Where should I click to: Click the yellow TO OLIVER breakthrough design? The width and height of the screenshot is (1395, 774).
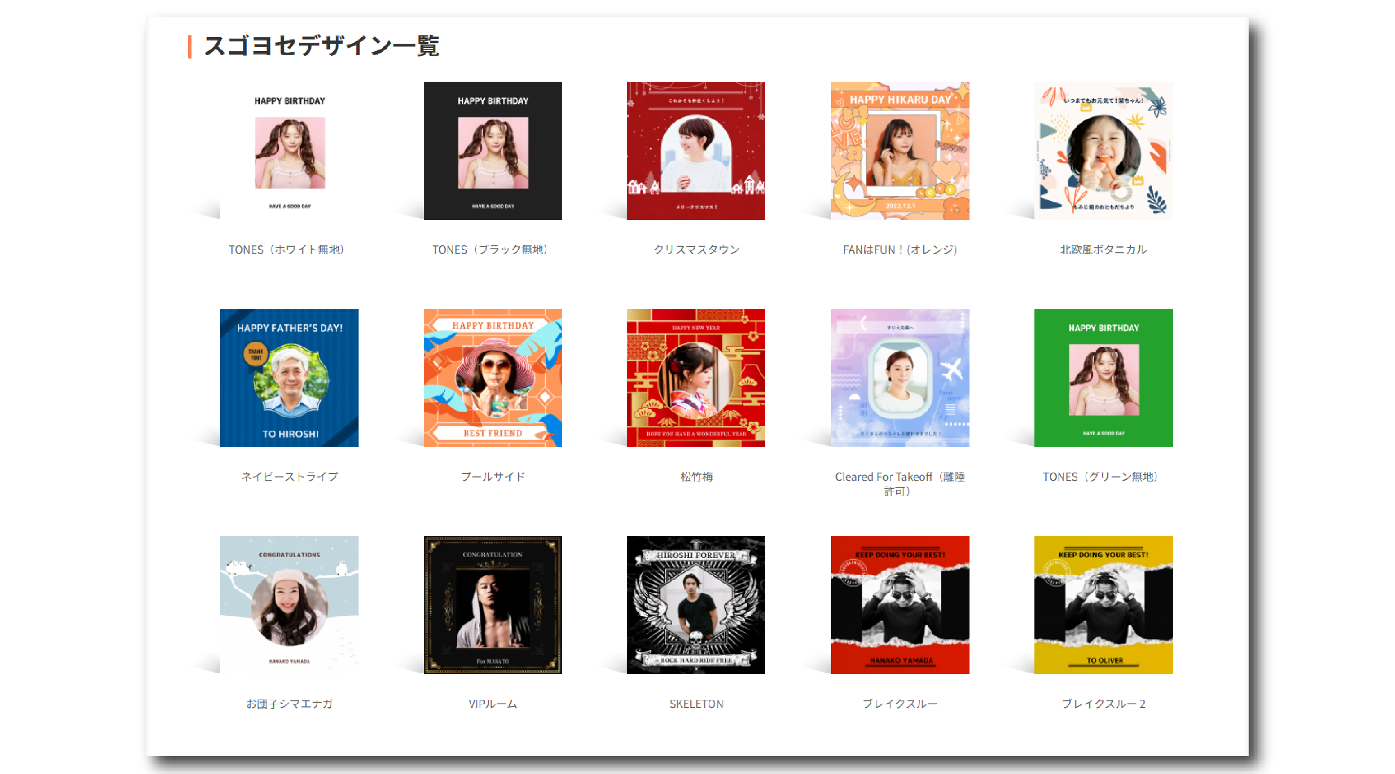(x=1103, y=605)
